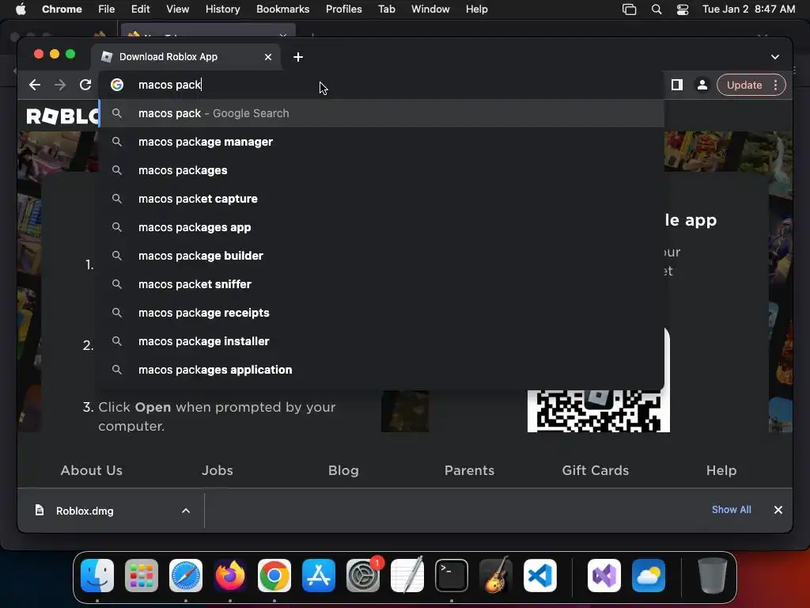810x608 pixels.
Task: Open the Apple menu
Action: [x=21, y=9]
